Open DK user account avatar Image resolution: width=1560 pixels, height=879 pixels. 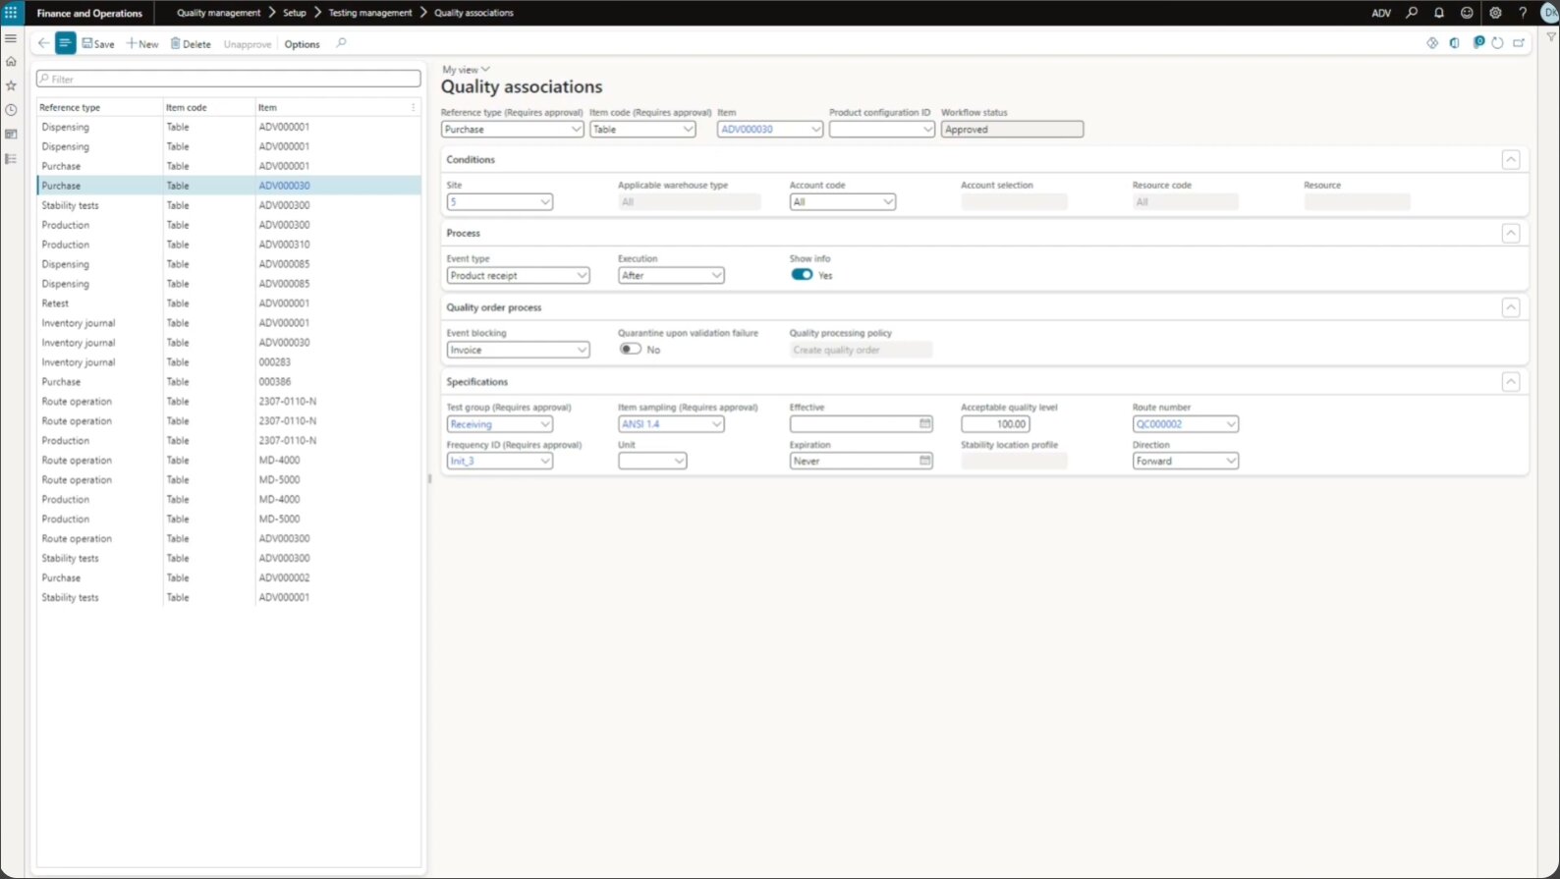tap(1549, 13)
